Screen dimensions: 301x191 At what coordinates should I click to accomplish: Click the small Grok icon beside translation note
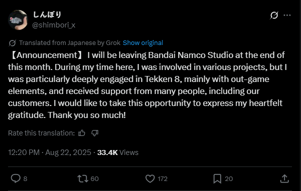point(12,43)
